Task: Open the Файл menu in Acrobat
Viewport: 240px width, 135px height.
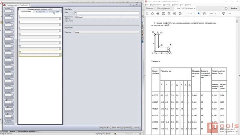Action: pos(147,5)
